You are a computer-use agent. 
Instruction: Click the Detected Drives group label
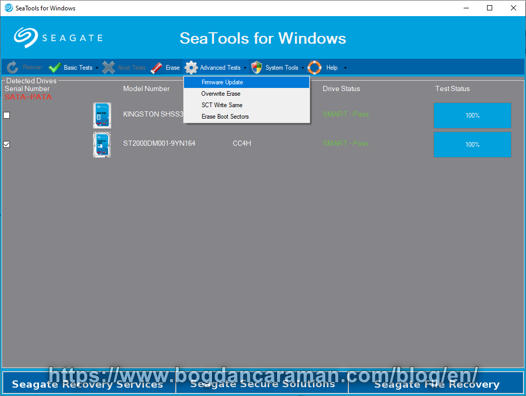tap(31, 81)
